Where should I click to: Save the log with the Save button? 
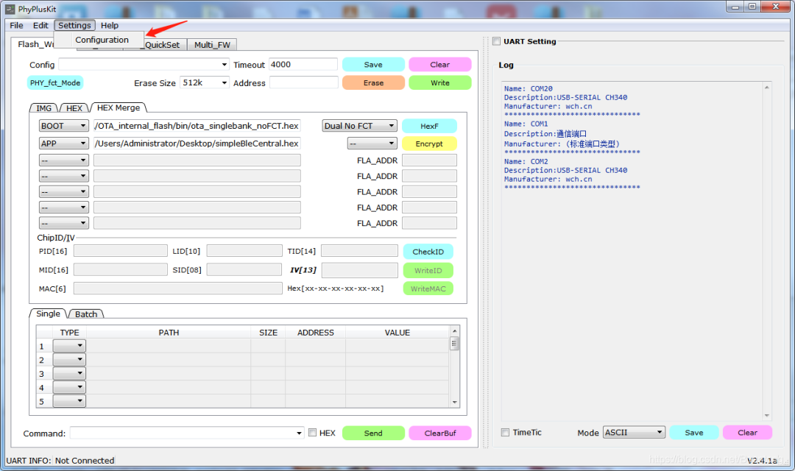[x=693, y=433]
